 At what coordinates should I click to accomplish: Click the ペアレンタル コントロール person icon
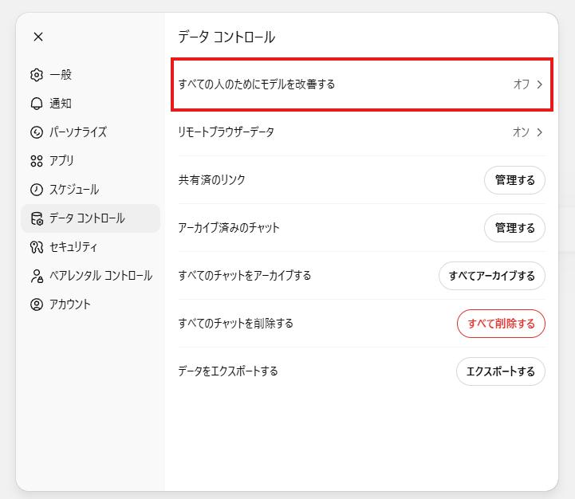point(36,276)
